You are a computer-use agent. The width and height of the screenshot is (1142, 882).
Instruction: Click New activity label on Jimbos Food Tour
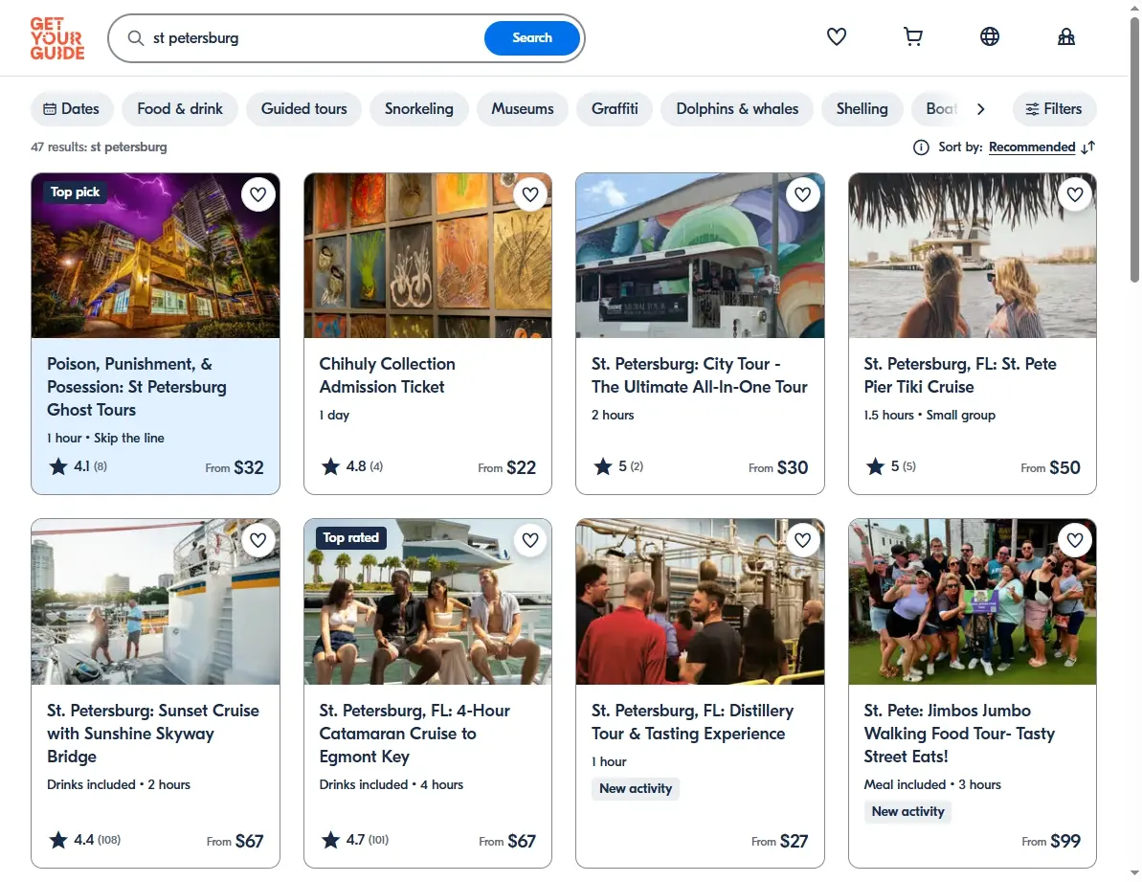[907, 812]
